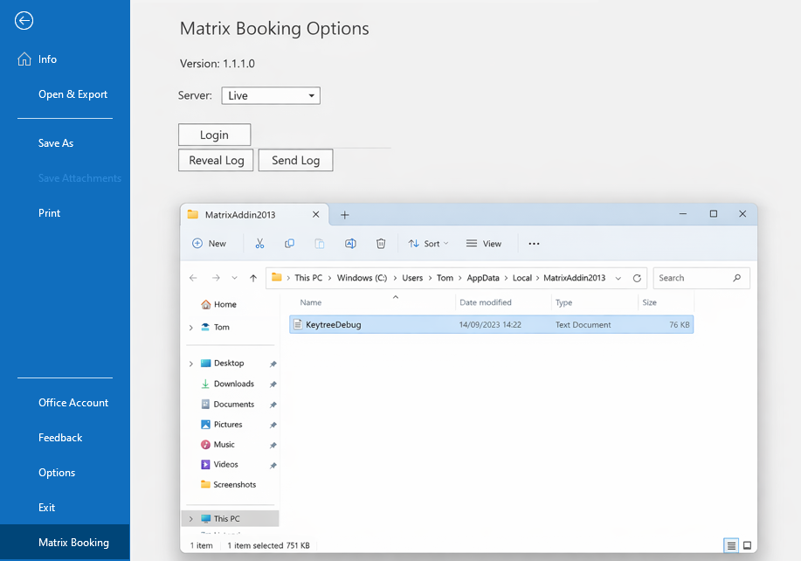Viewport: 801px width, 561px height.
Task: Delete the selected file with trash icon
Action: click(x=381, y=243)
